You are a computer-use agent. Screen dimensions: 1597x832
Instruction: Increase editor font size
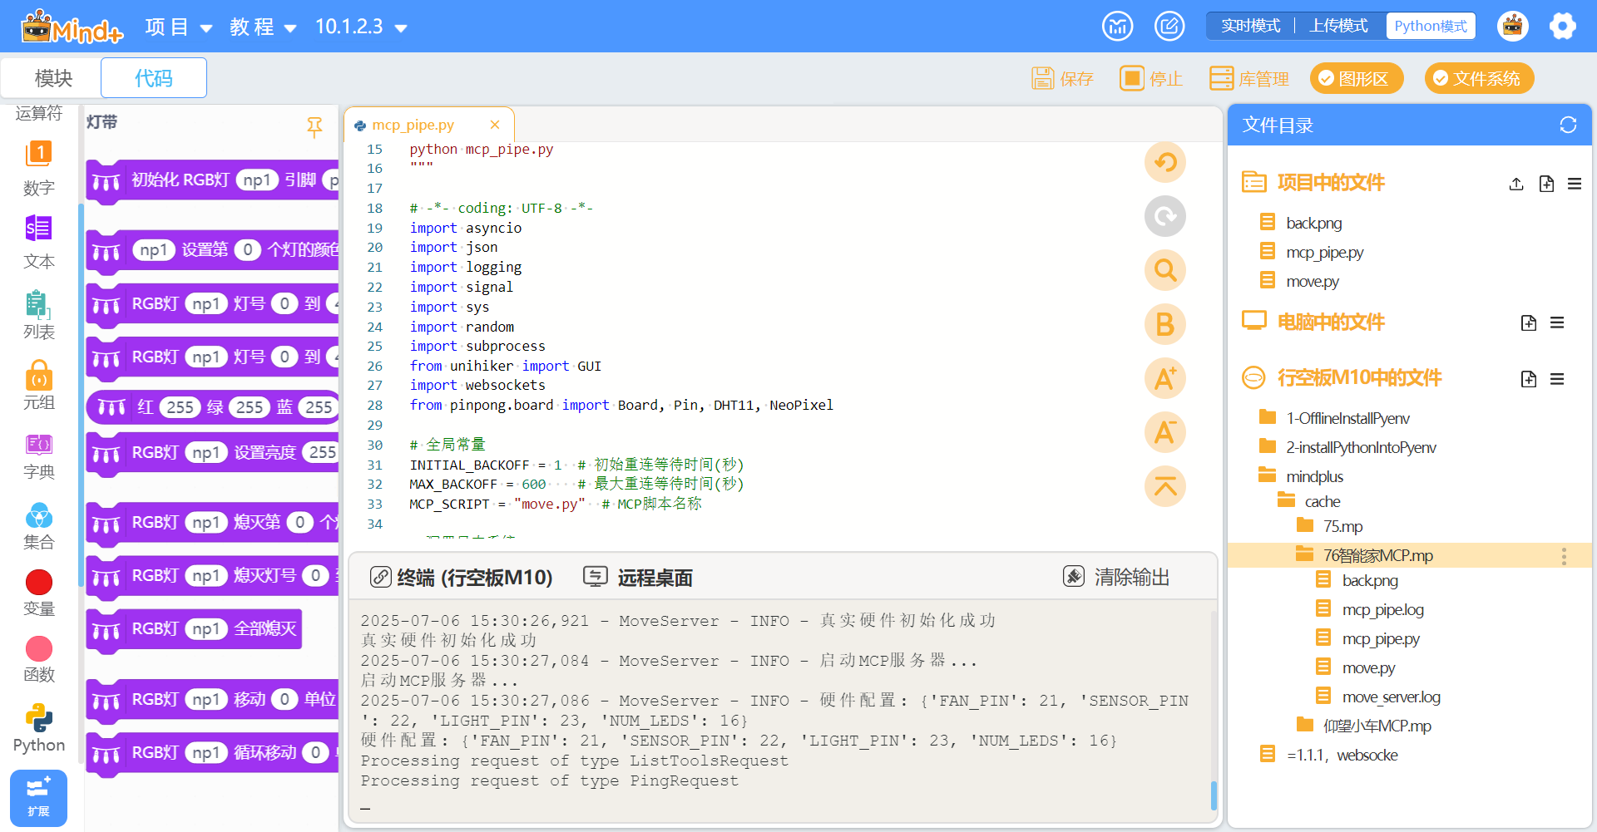(x=1165, y=378)
